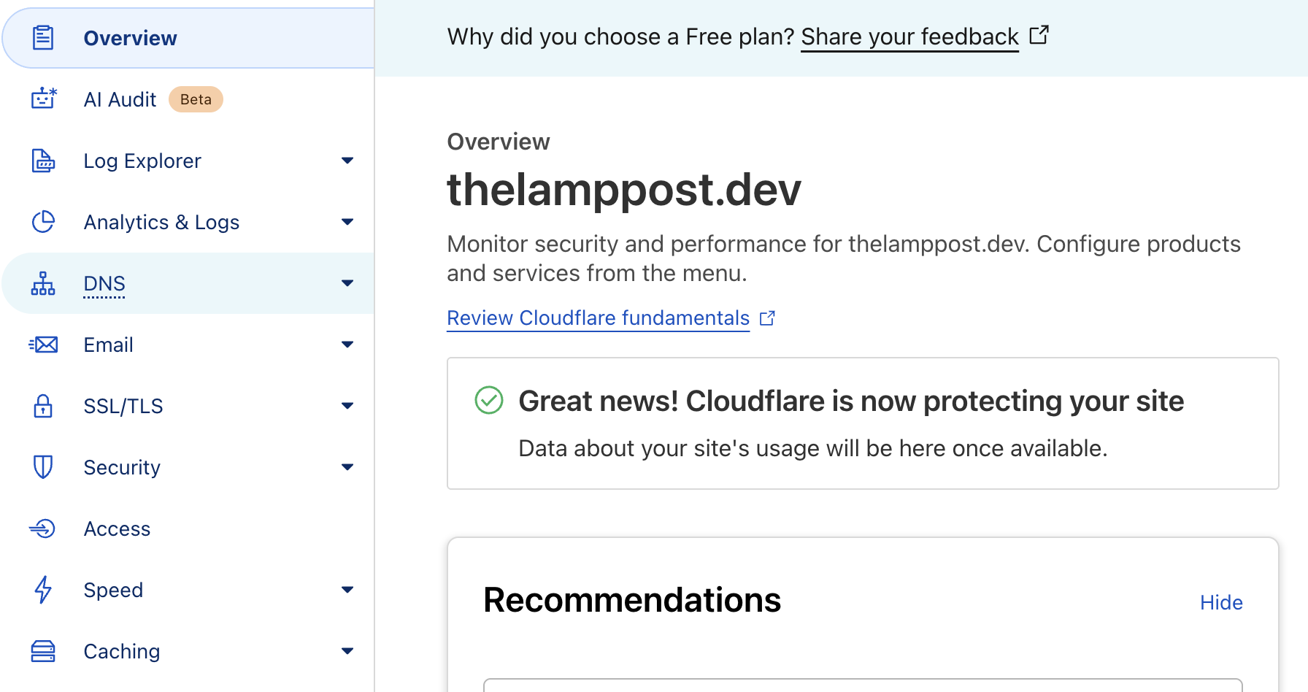Expand the Security menu chevron
This screenshot has height=692, width=1308.
[347, 467]
